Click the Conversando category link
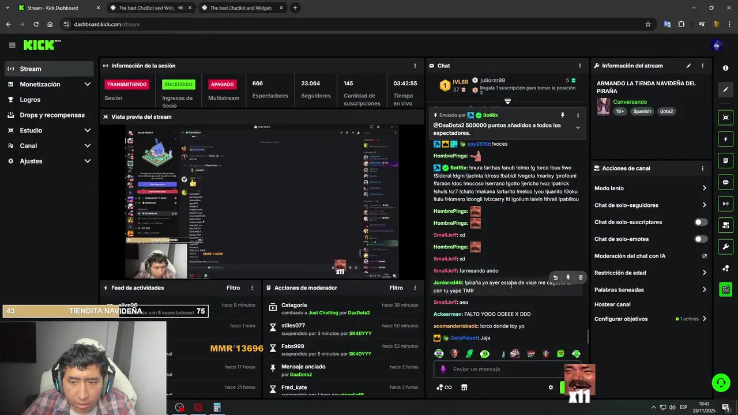Image resolution: width=738 pixels, height=415 pixels. (x=630, y=102)
